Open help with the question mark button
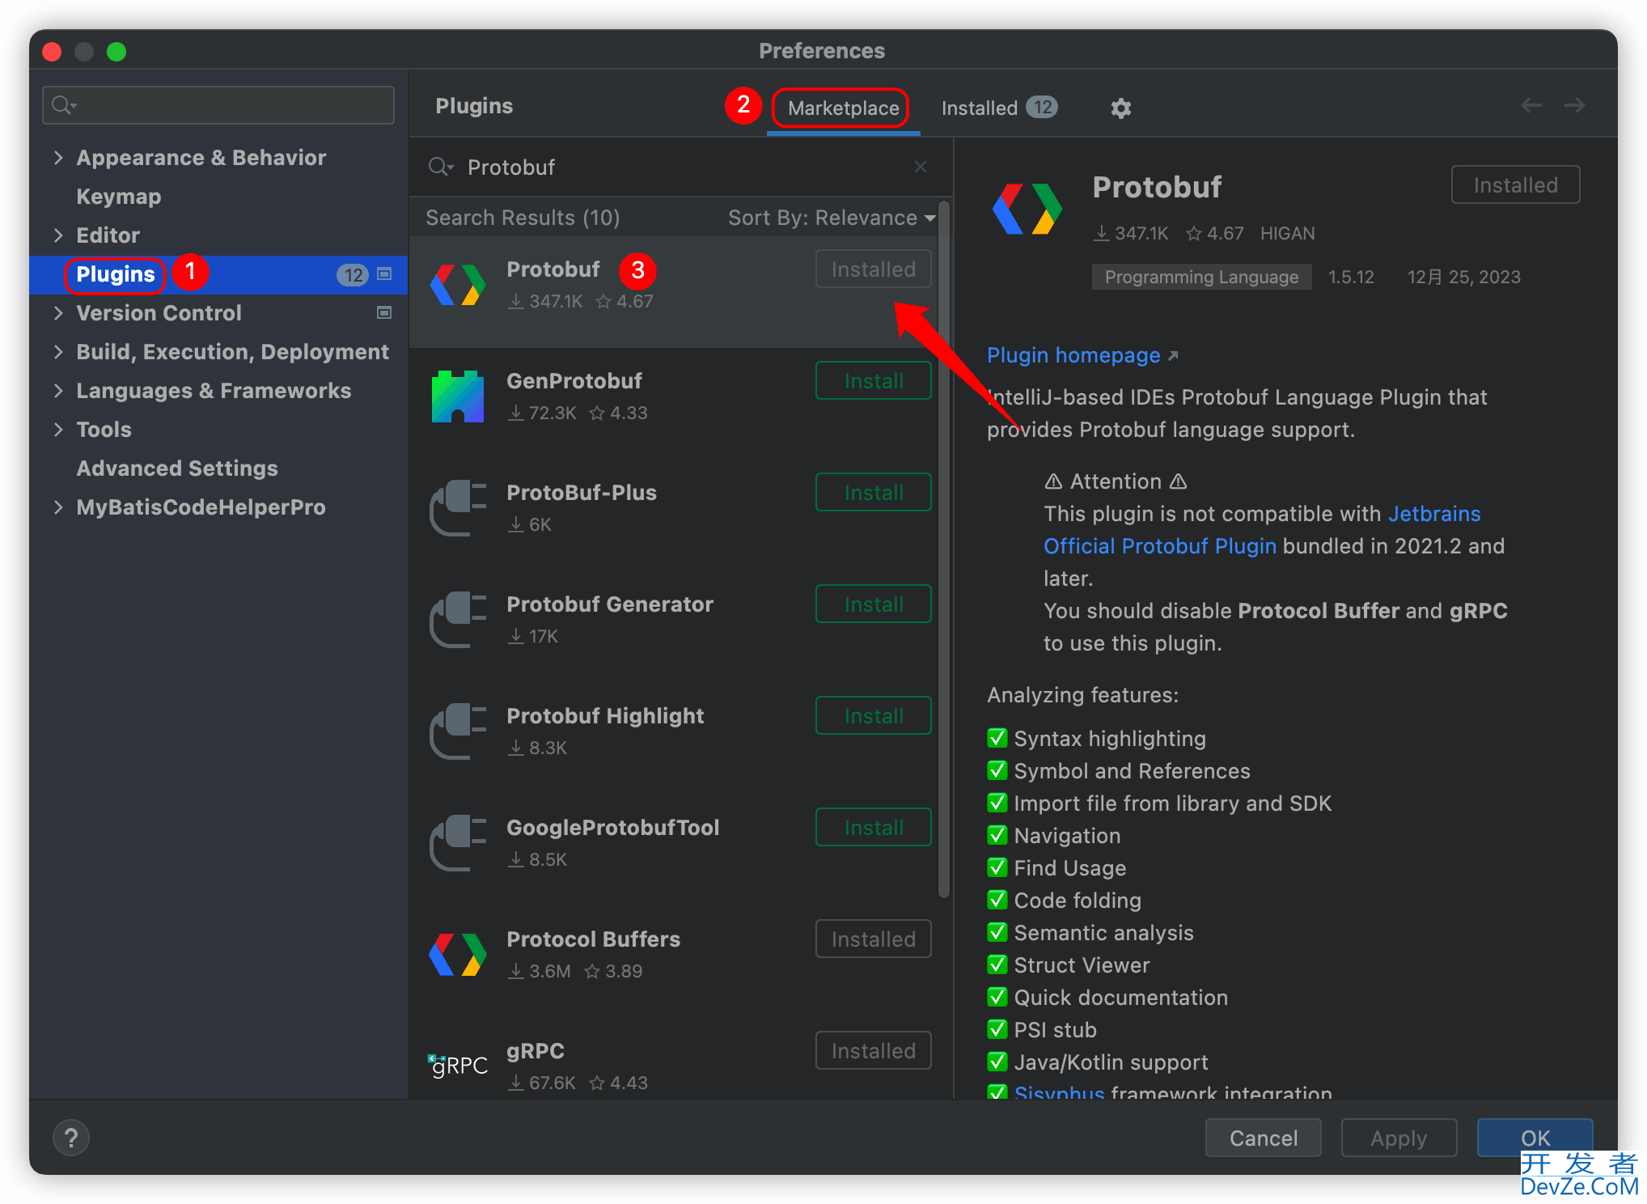 point(71,1138)
